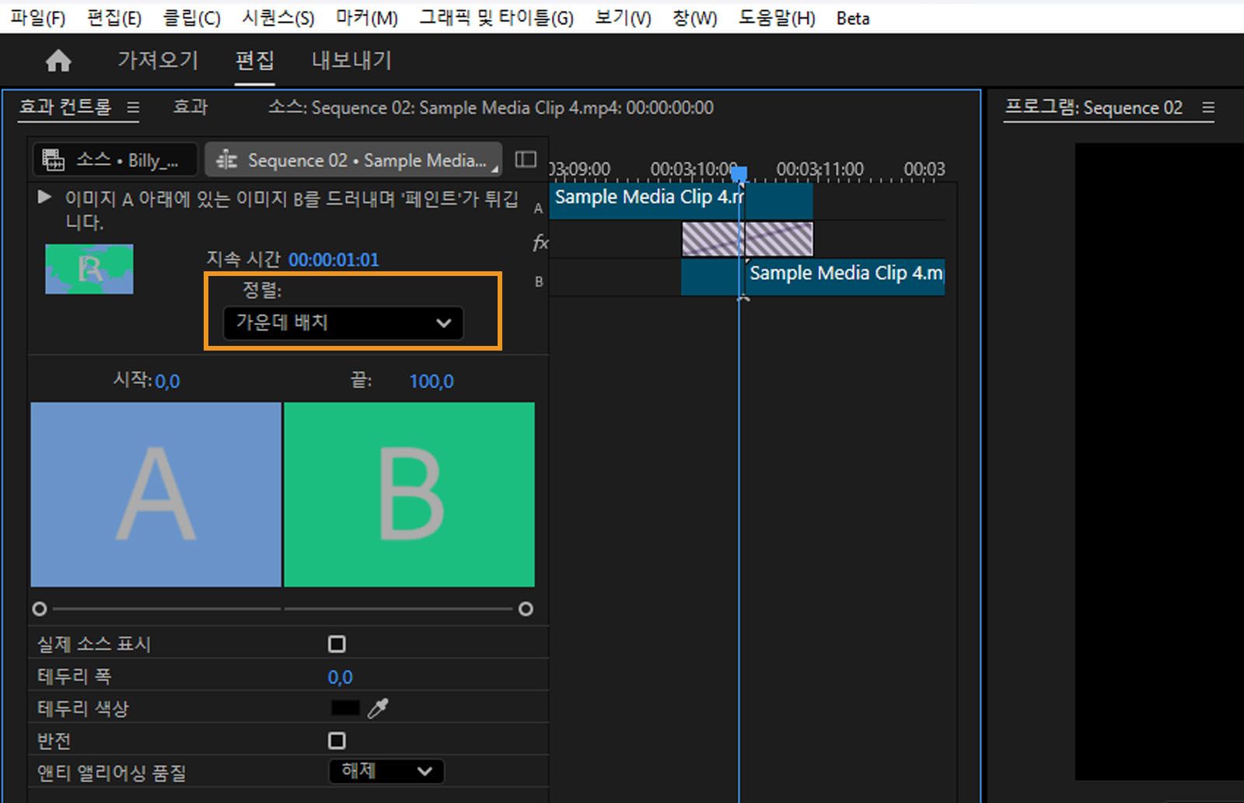Open the 프로그램: Sequence 02 panel menu icon
This screenshot has height=803, width=1244.
click(x=1207, y=107)
